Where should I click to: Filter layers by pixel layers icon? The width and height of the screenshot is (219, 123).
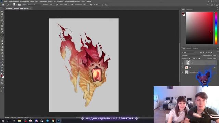point(201,52)
